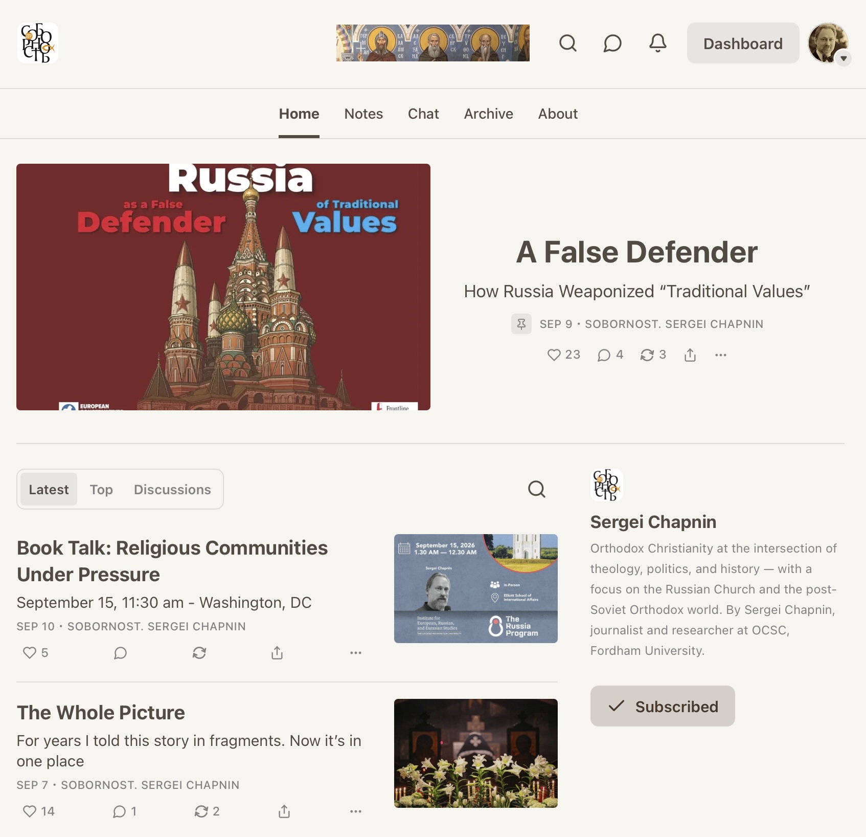This screenshot has width=866, height=837.
Task: Go to the Notes tab
Action: pyautogui.click(x=363, y=114)
